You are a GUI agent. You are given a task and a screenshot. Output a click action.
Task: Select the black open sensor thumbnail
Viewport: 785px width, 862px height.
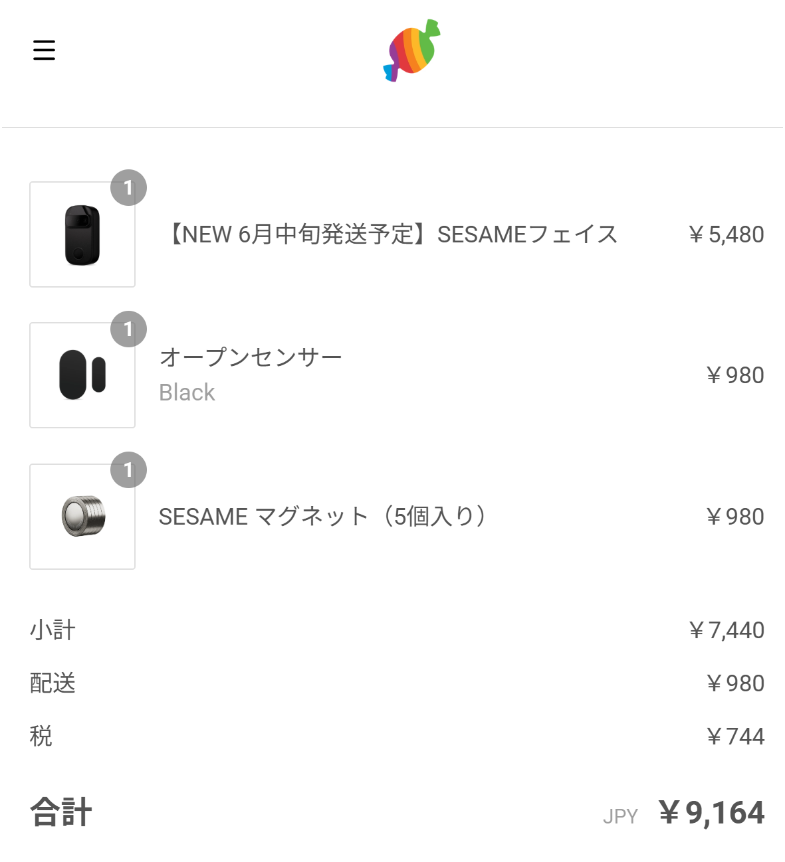[x=82, y=376]
